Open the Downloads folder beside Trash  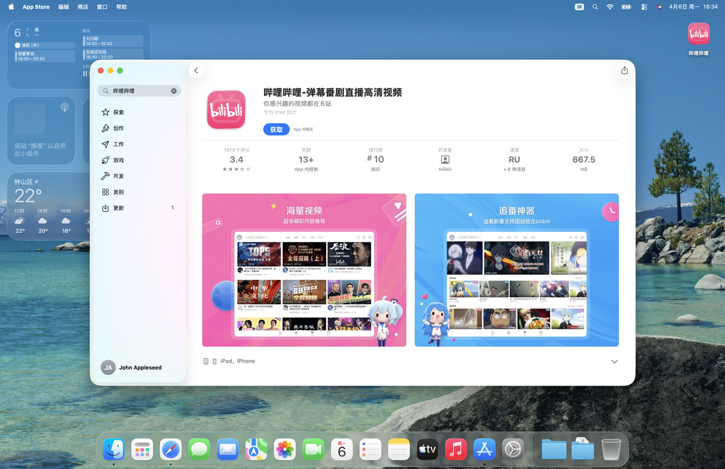pyautogui.click(x=583, y=449)
